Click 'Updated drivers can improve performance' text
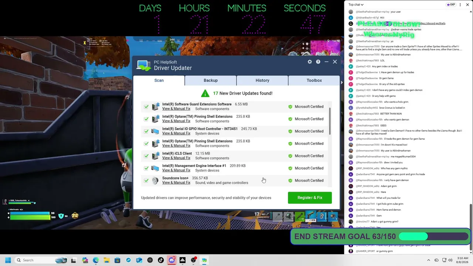This screenshot has height=266, width=473. point(206,198)
